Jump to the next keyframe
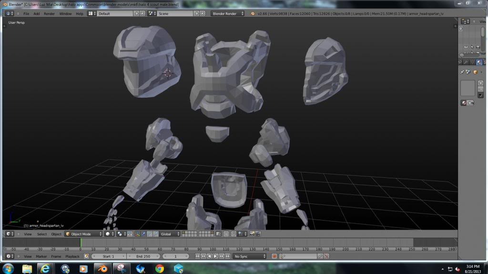Viewport: 488px width, 274px height. click(221, 256)
